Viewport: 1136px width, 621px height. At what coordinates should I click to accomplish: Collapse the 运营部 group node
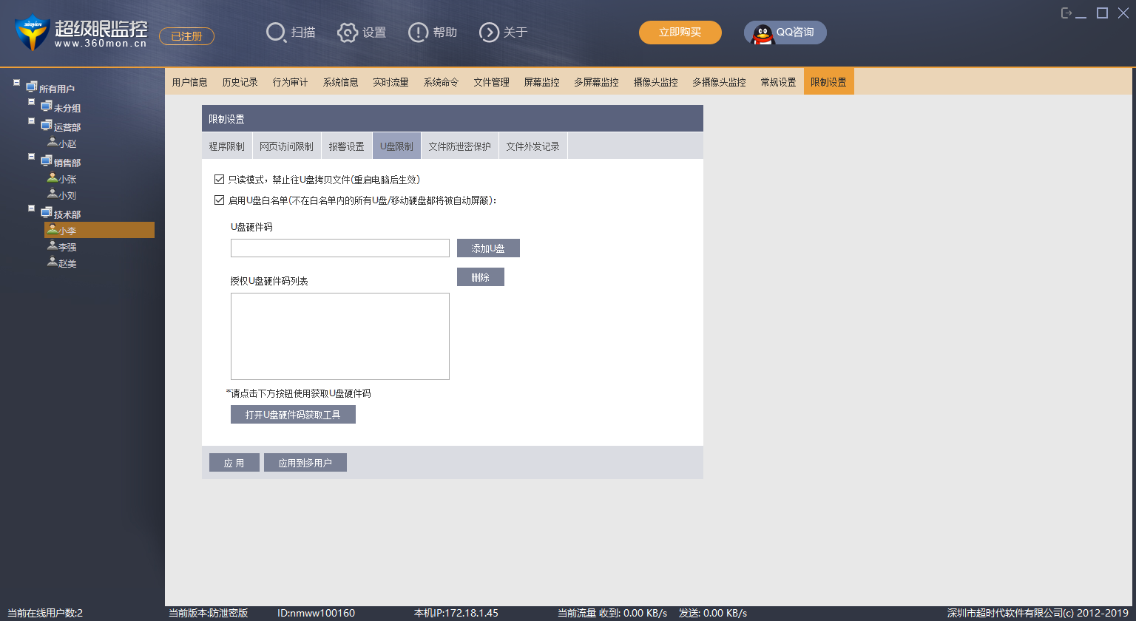click(32, 121)
